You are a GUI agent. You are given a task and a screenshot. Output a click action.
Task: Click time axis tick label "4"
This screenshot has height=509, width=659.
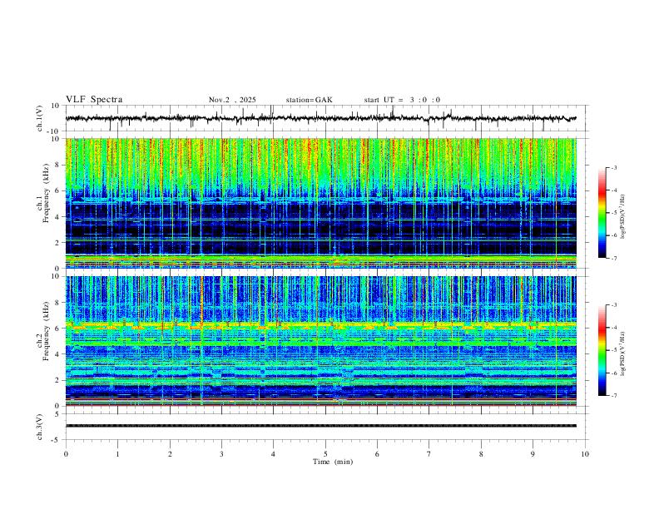click(x=273, y=454)
